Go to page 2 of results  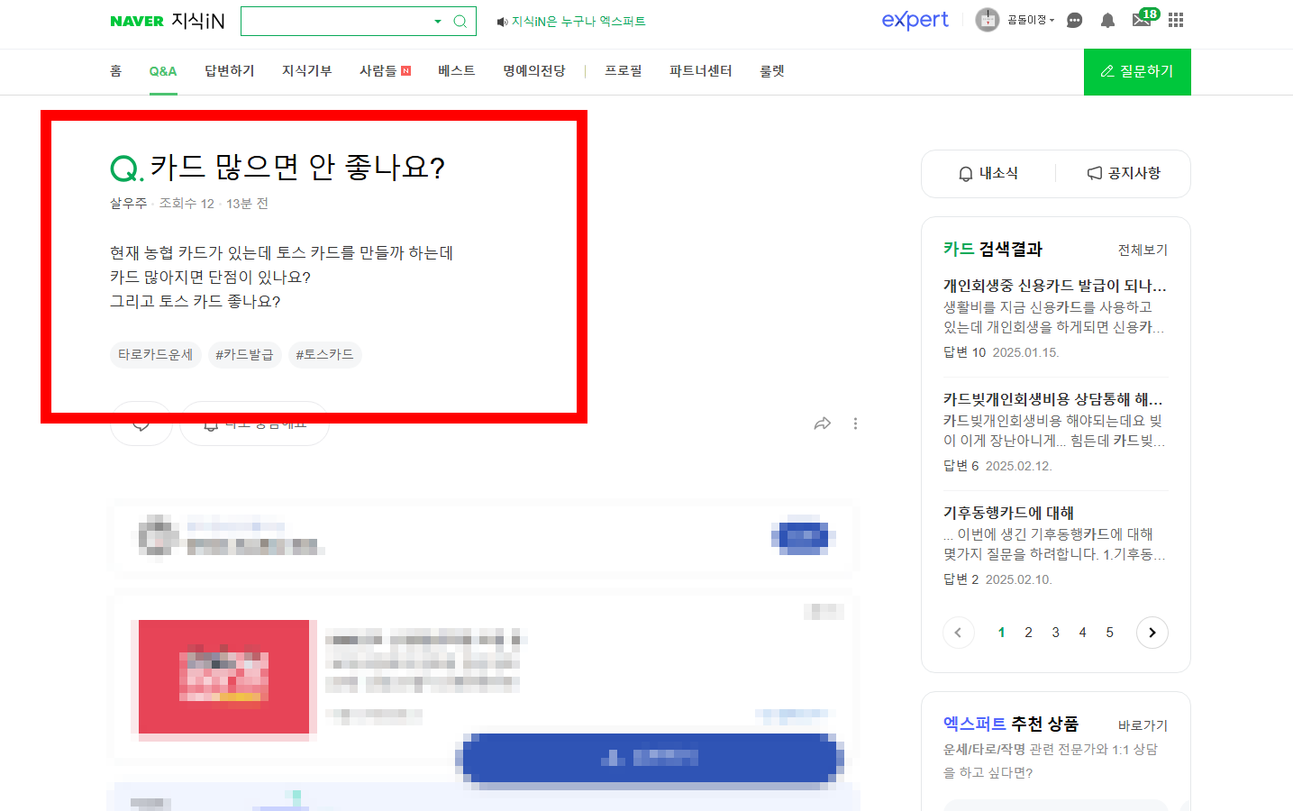pyautogui.click(x=1028, y=633)
